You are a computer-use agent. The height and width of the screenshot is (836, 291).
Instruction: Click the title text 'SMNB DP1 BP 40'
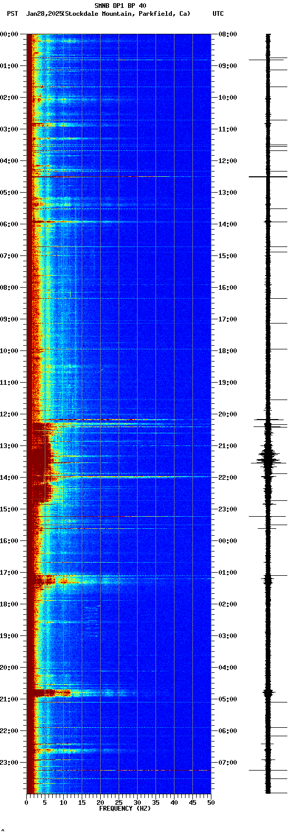120,6
